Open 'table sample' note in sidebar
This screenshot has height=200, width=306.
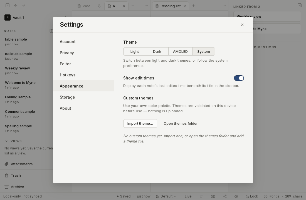[x=26, y=41]
